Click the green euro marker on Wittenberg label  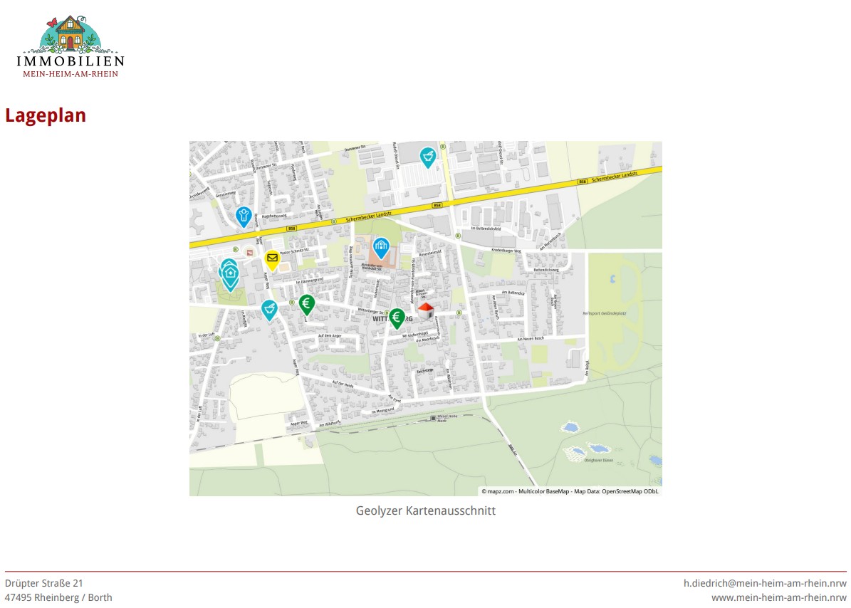pos(397,317)
